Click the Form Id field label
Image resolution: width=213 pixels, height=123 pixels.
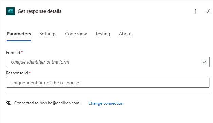(13, 53)
